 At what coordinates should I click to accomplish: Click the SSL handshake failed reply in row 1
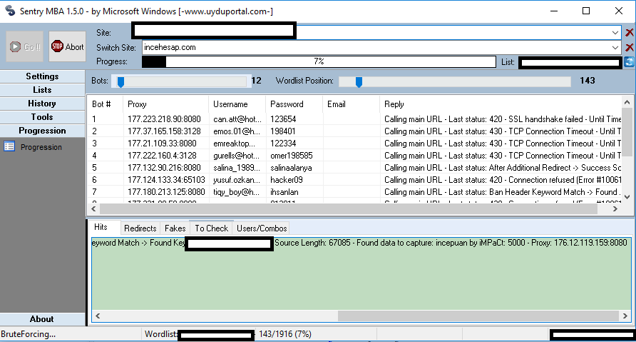click(502, 119)
